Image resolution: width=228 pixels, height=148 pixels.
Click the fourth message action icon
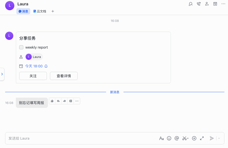click(71, 101)
